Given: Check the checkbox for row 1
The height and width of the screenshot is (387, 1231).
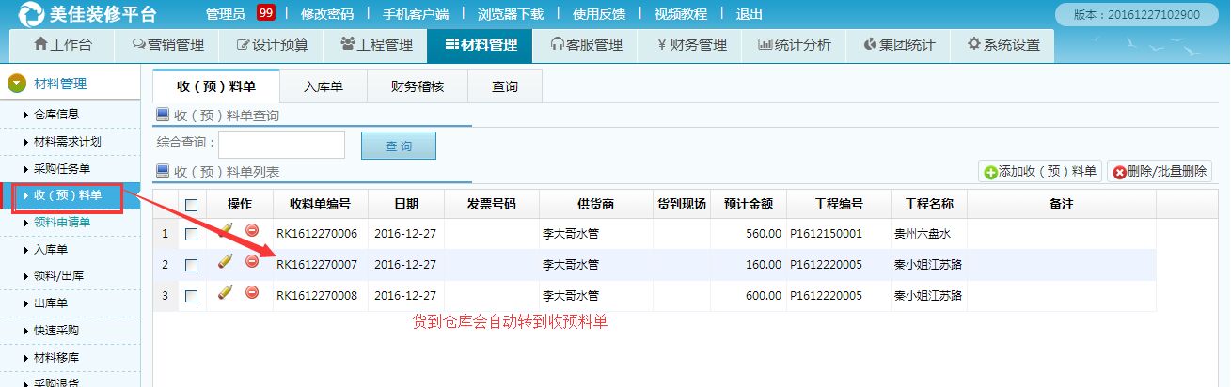Looking at the screenshot, I should tap(192, 234).
